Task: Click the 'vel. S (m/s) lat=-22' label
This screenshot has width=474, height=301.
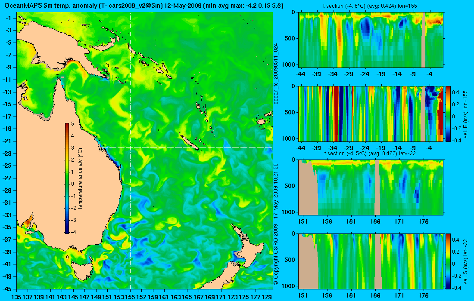Action: 465,261
